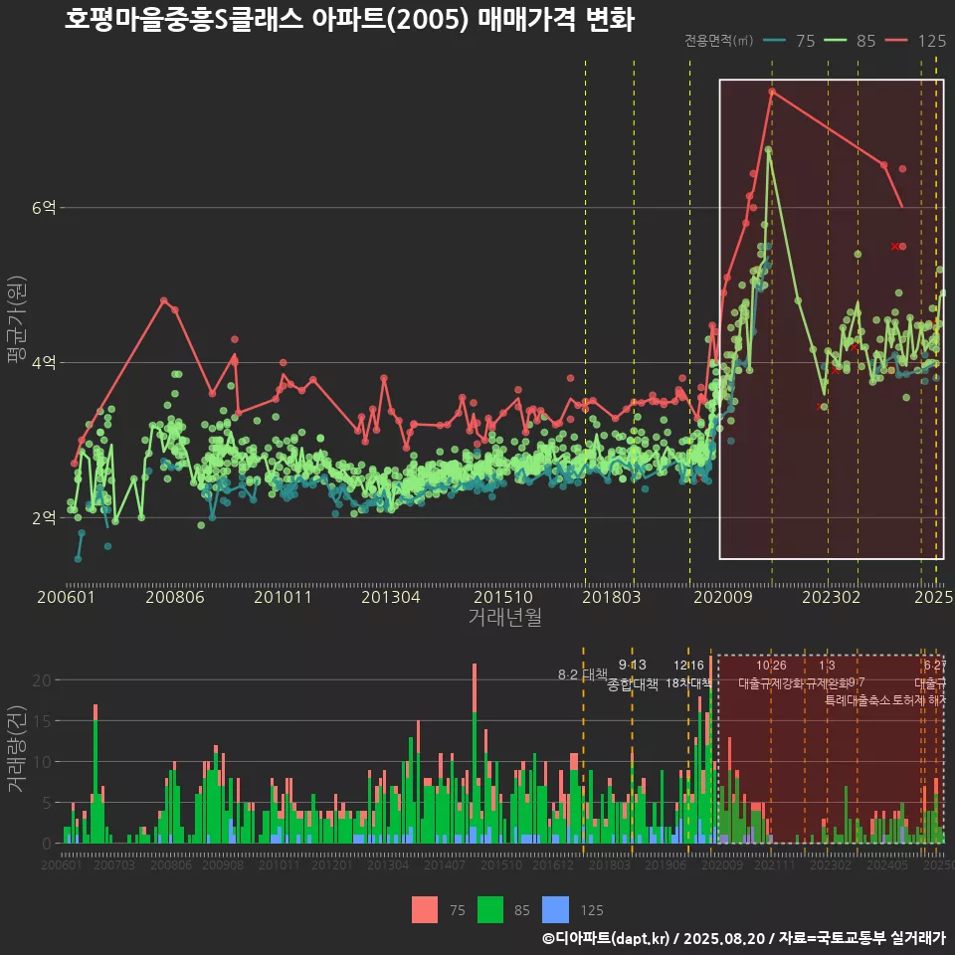The image size is (955, 955).
Task: Click the 전용면적(㎡) legend label at top
Action: coord(718,40)
